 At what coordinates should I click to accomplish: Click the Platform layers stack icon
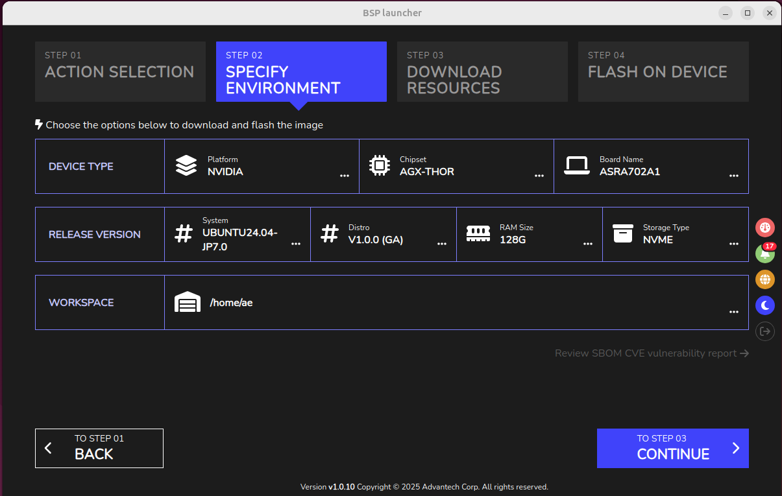coord(186,165)
